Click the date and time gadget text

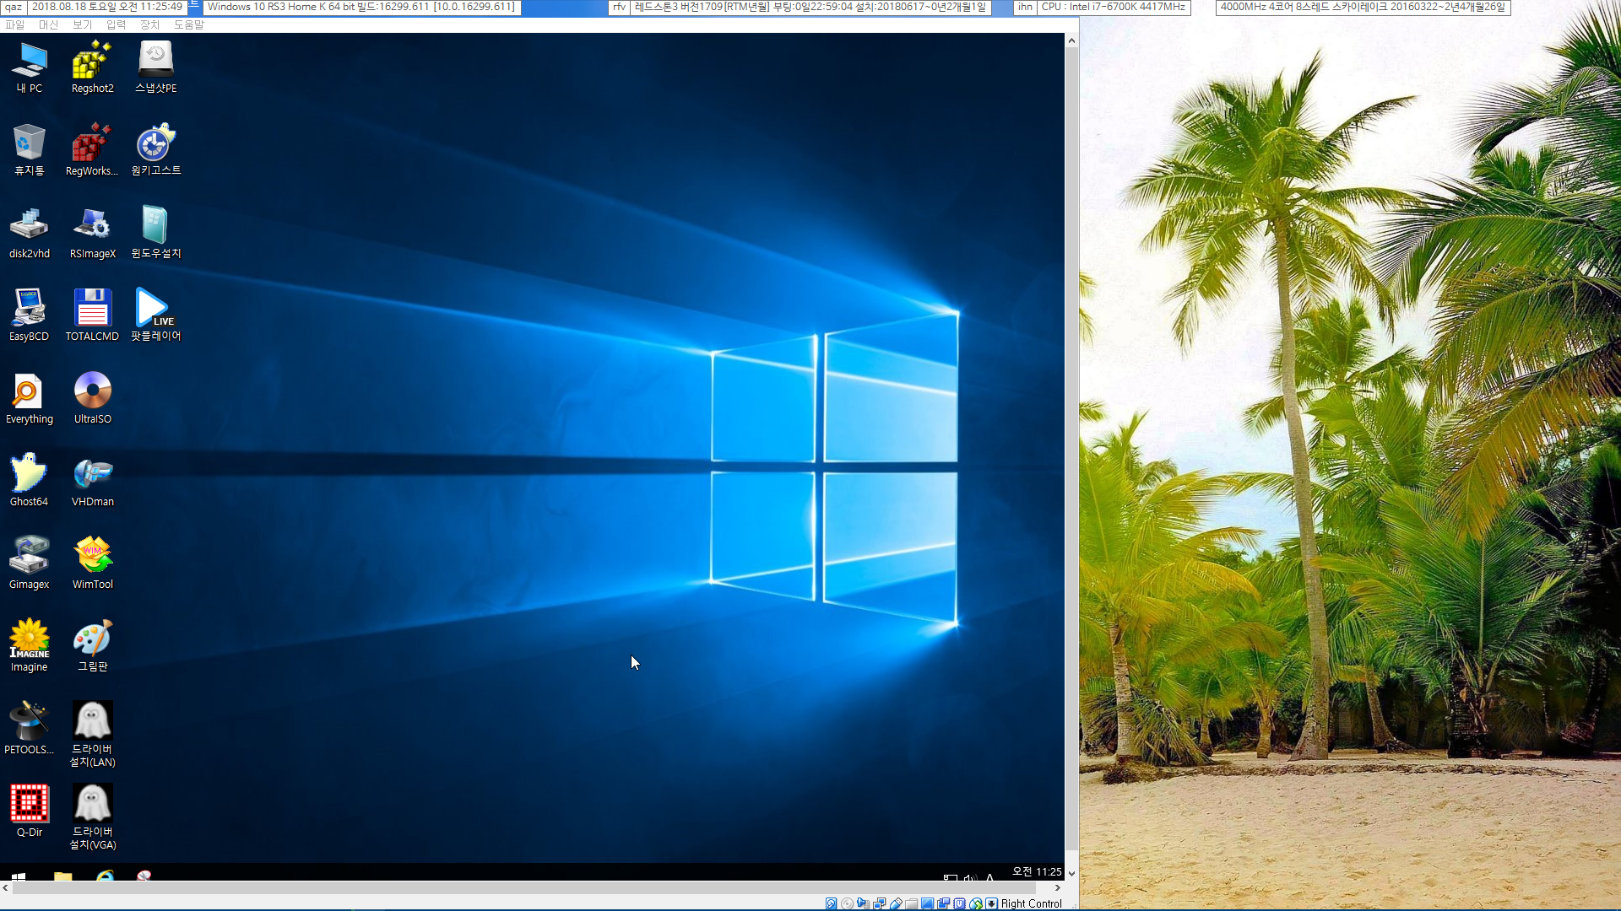coord(107,7)
